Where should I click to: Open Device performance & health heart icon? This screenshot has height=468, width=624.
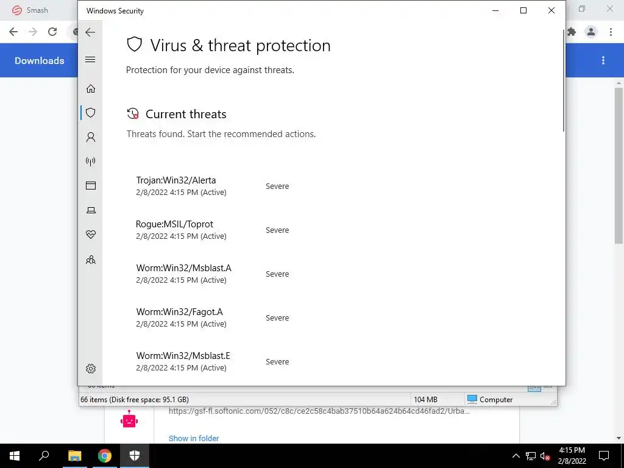click(91, 235)
